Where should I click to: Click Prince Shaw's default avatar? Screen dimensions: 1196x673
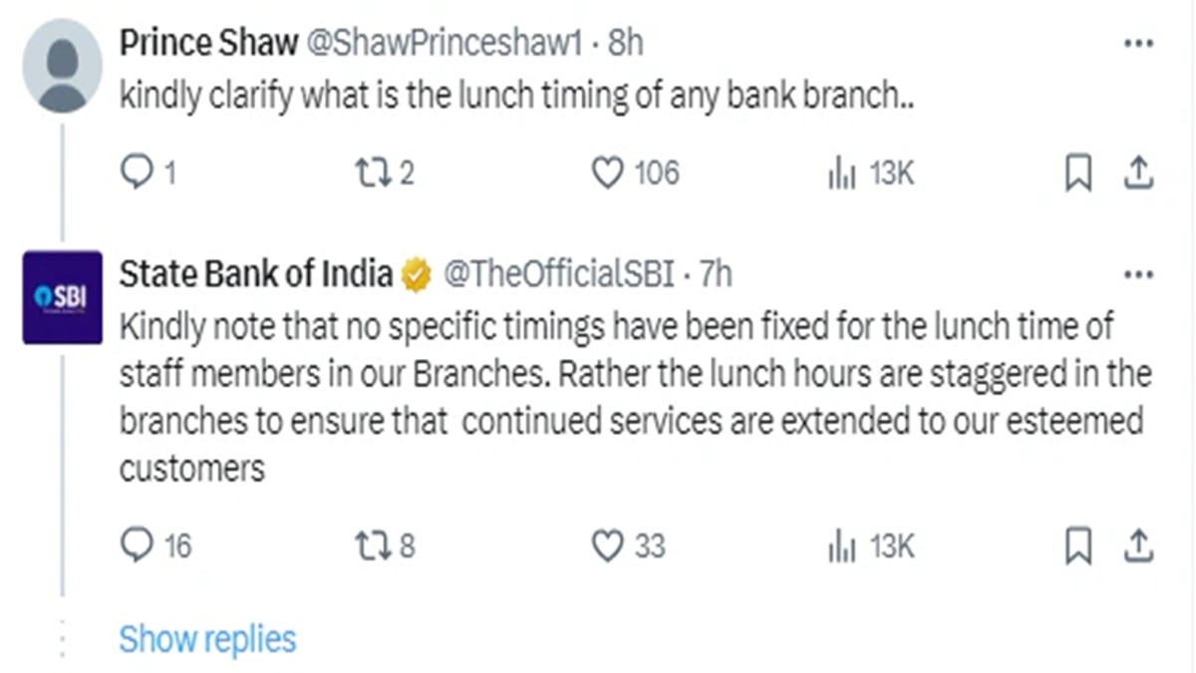(62, 66)
